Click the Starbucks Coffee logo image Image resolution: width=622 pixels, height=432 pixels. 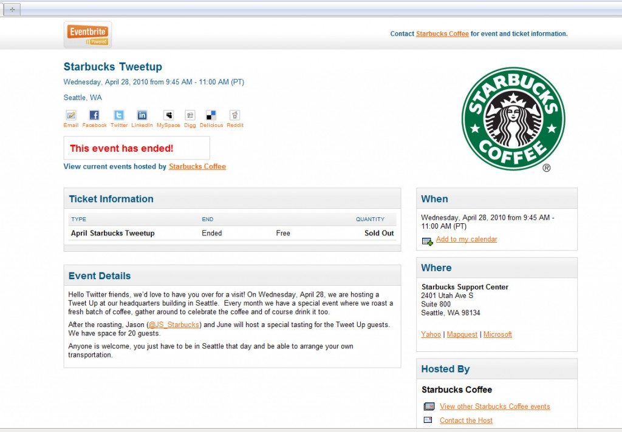tap(513, 120)
